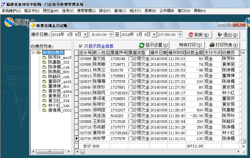Open the 统计(T) menu

tap(135, 11)
